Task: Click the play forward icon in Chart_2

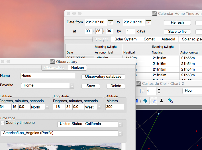Action: click(142, 91)
